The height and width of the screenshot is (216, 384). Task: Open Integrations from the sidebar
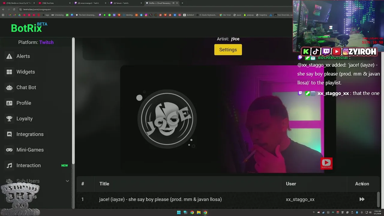(30, 134)
